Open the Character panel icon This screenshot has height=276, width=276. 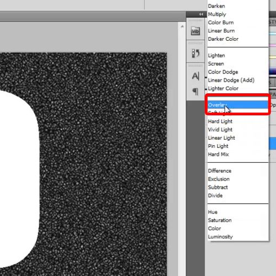tap(195, 76)
